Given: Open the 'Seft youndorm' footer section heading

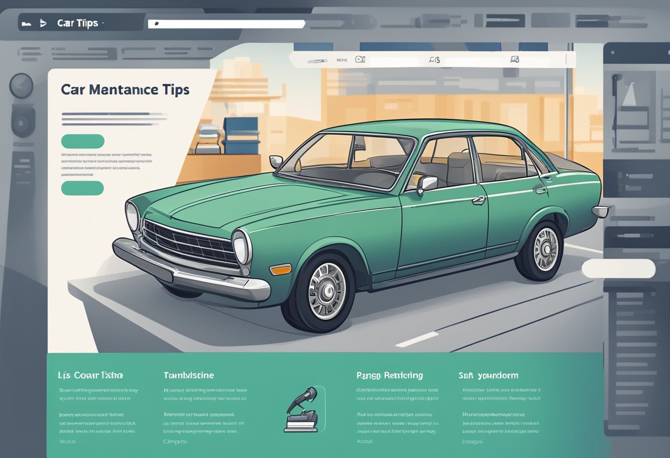Looking at the screenshot, I should (488, 375).
